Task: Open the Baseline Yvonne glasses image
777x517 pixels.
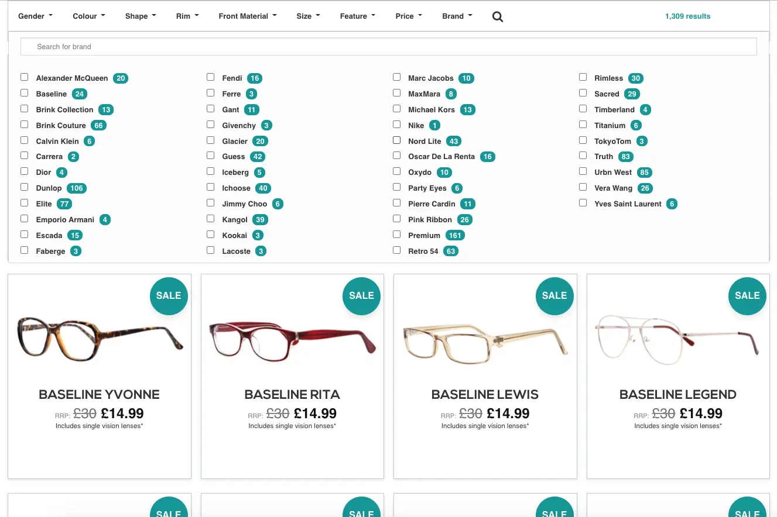Action: (100, 338)
